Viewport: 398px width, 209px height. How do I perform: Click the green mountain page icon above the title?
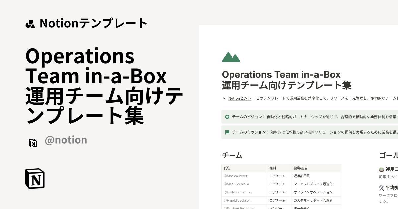tap(231, 57)
